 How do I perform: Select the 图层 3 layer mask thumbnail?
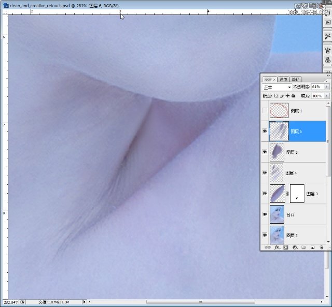click(x=297, y=194)
